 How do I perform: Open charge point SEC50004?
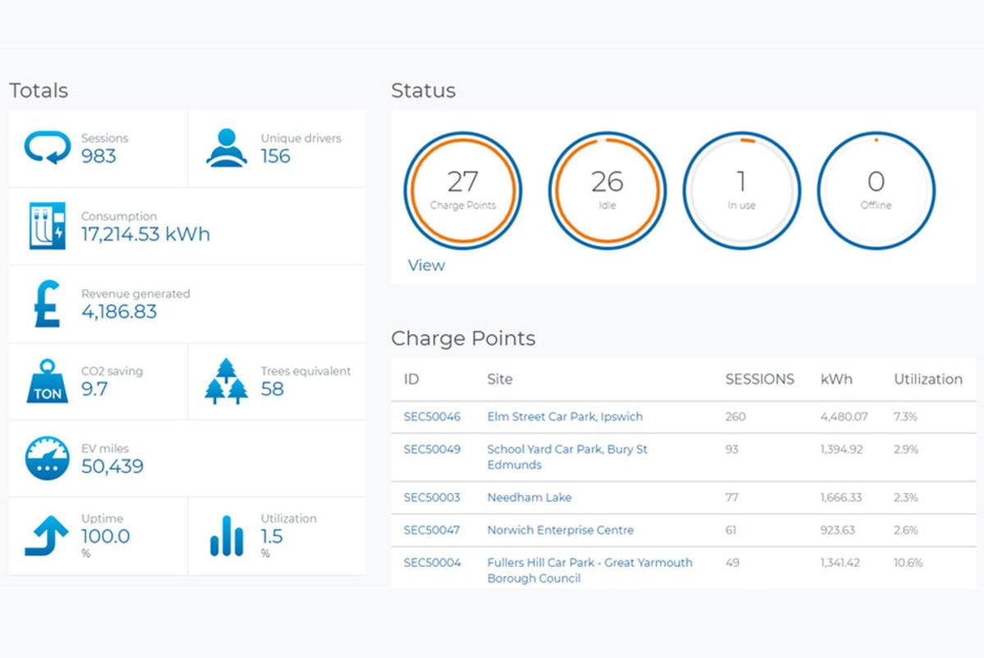pos(432,563)
